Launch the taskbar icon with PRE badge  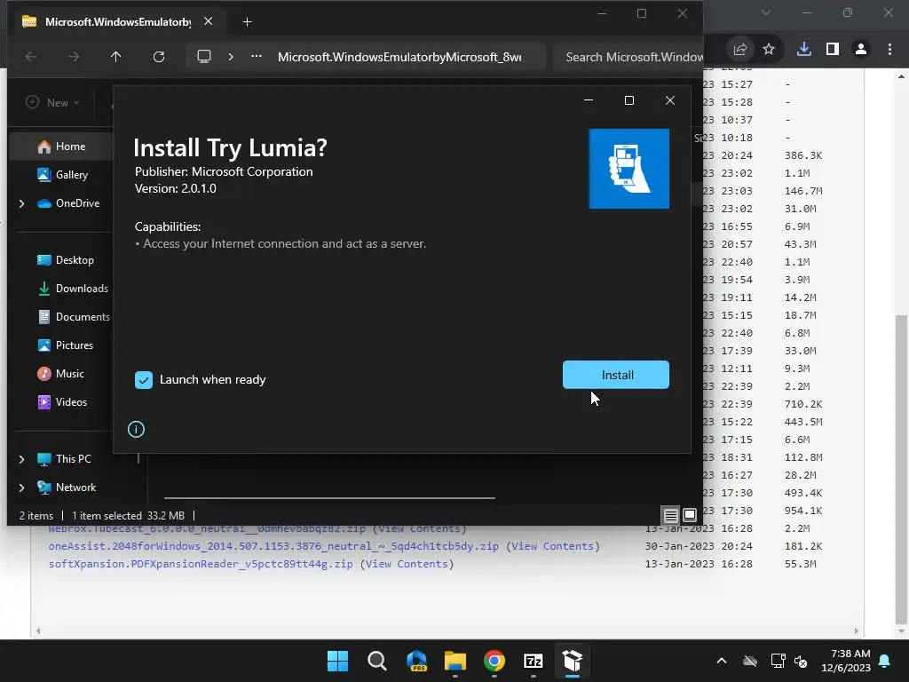click(x=416, y=661)
